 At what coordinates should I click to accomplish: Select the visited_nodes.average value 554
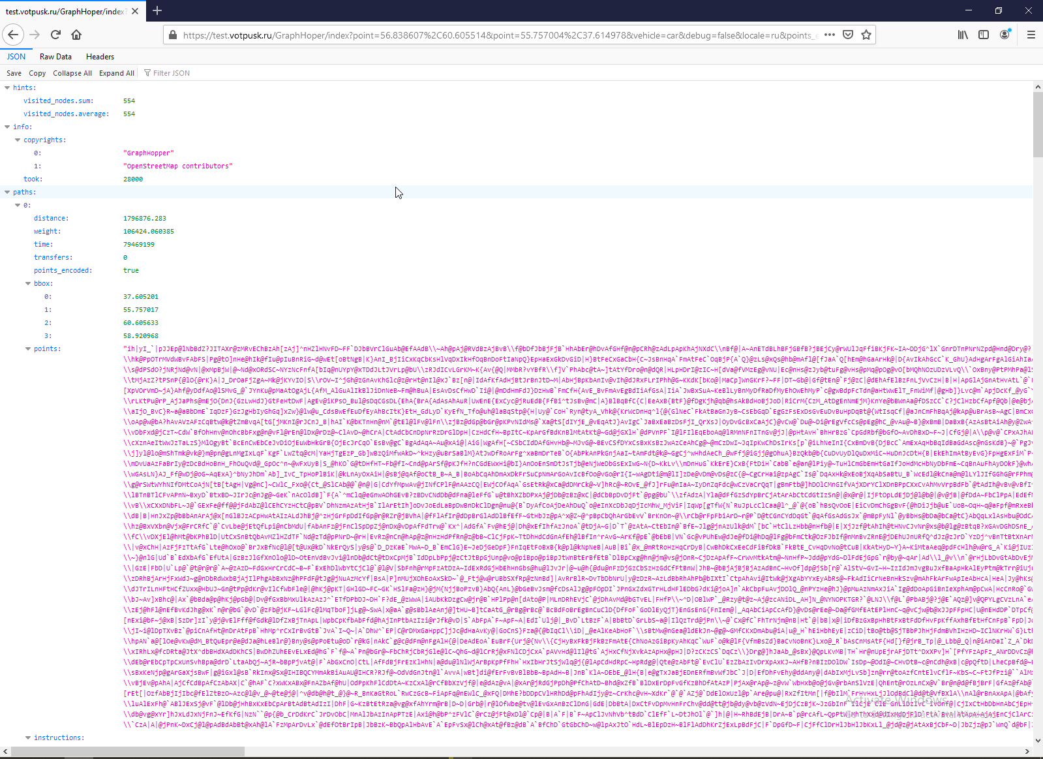[129, 114]
